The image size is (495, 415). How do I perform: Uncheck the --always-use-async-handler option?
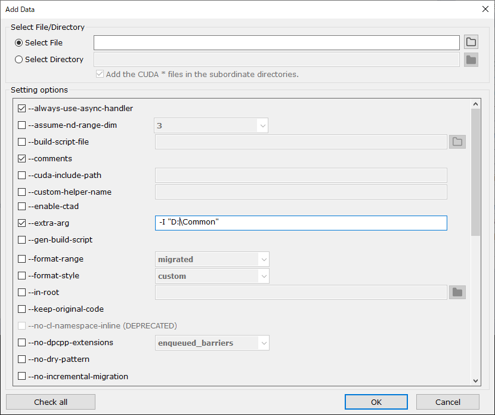22,108
